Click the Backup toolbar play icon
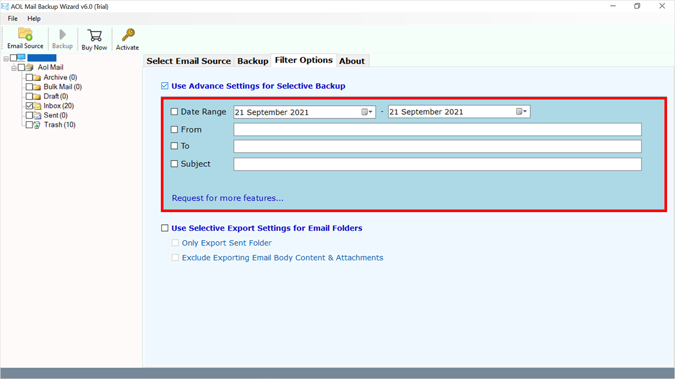Screen dimensions: 675x379 pos(62,34)
